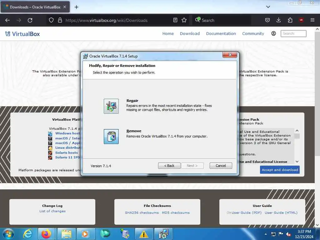Click the Firefox back arrow
This screenshot has height=240, width=320.
pyautogui.click(x=7, y=20)
